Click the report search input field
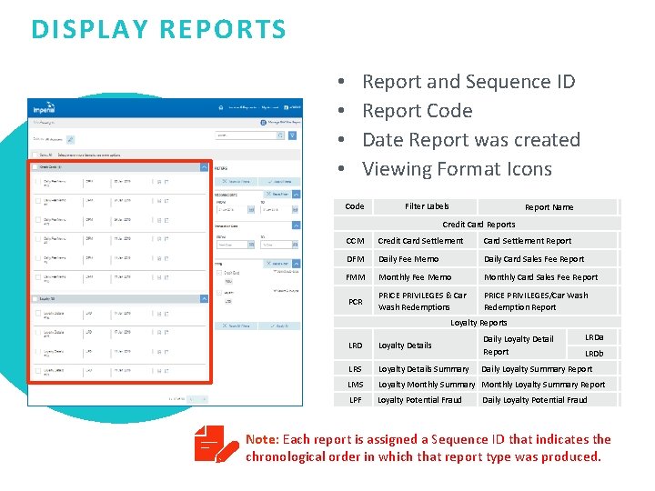The width and height of the screenshot is (655, 491). click(x=246, y=135)
